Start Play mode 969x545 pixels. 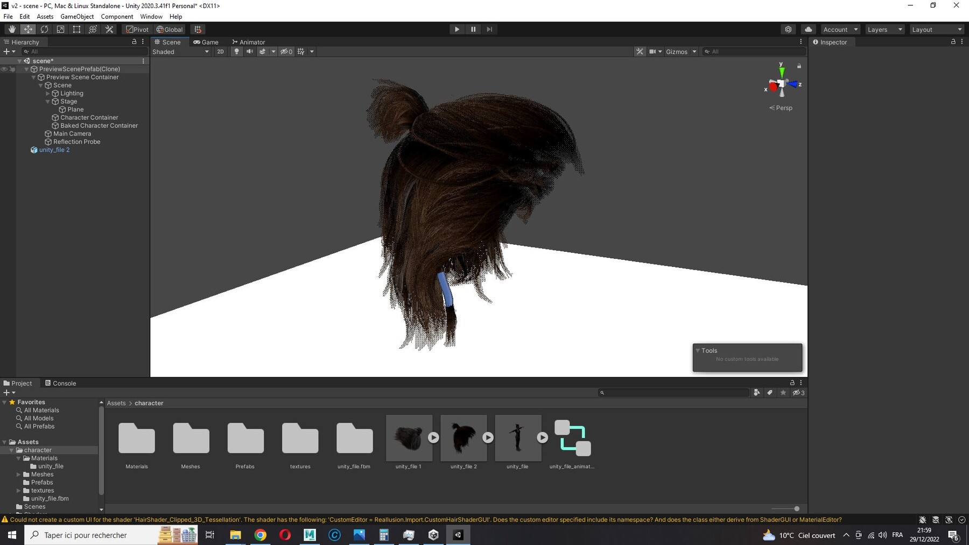click(457, 30)
